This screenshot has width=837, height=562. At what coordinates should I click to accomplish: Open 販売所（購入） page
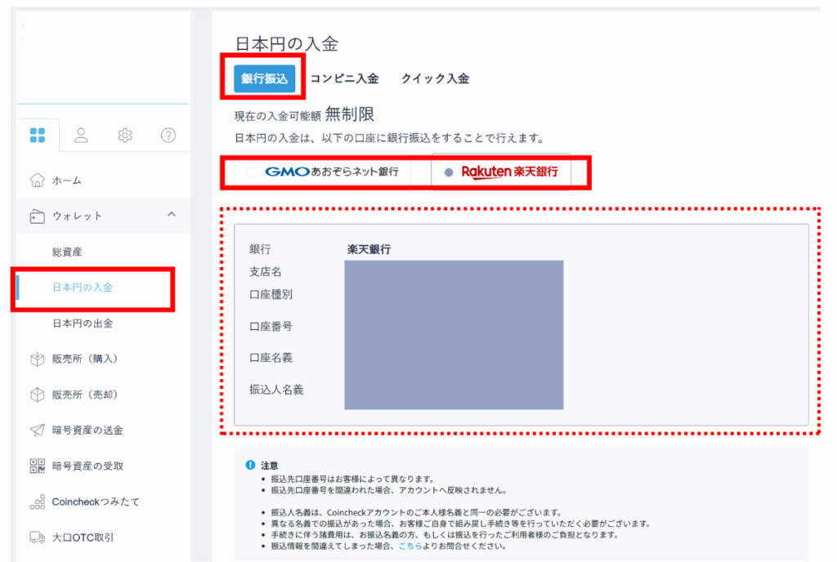pyautogui.click(x=85, y=359)
